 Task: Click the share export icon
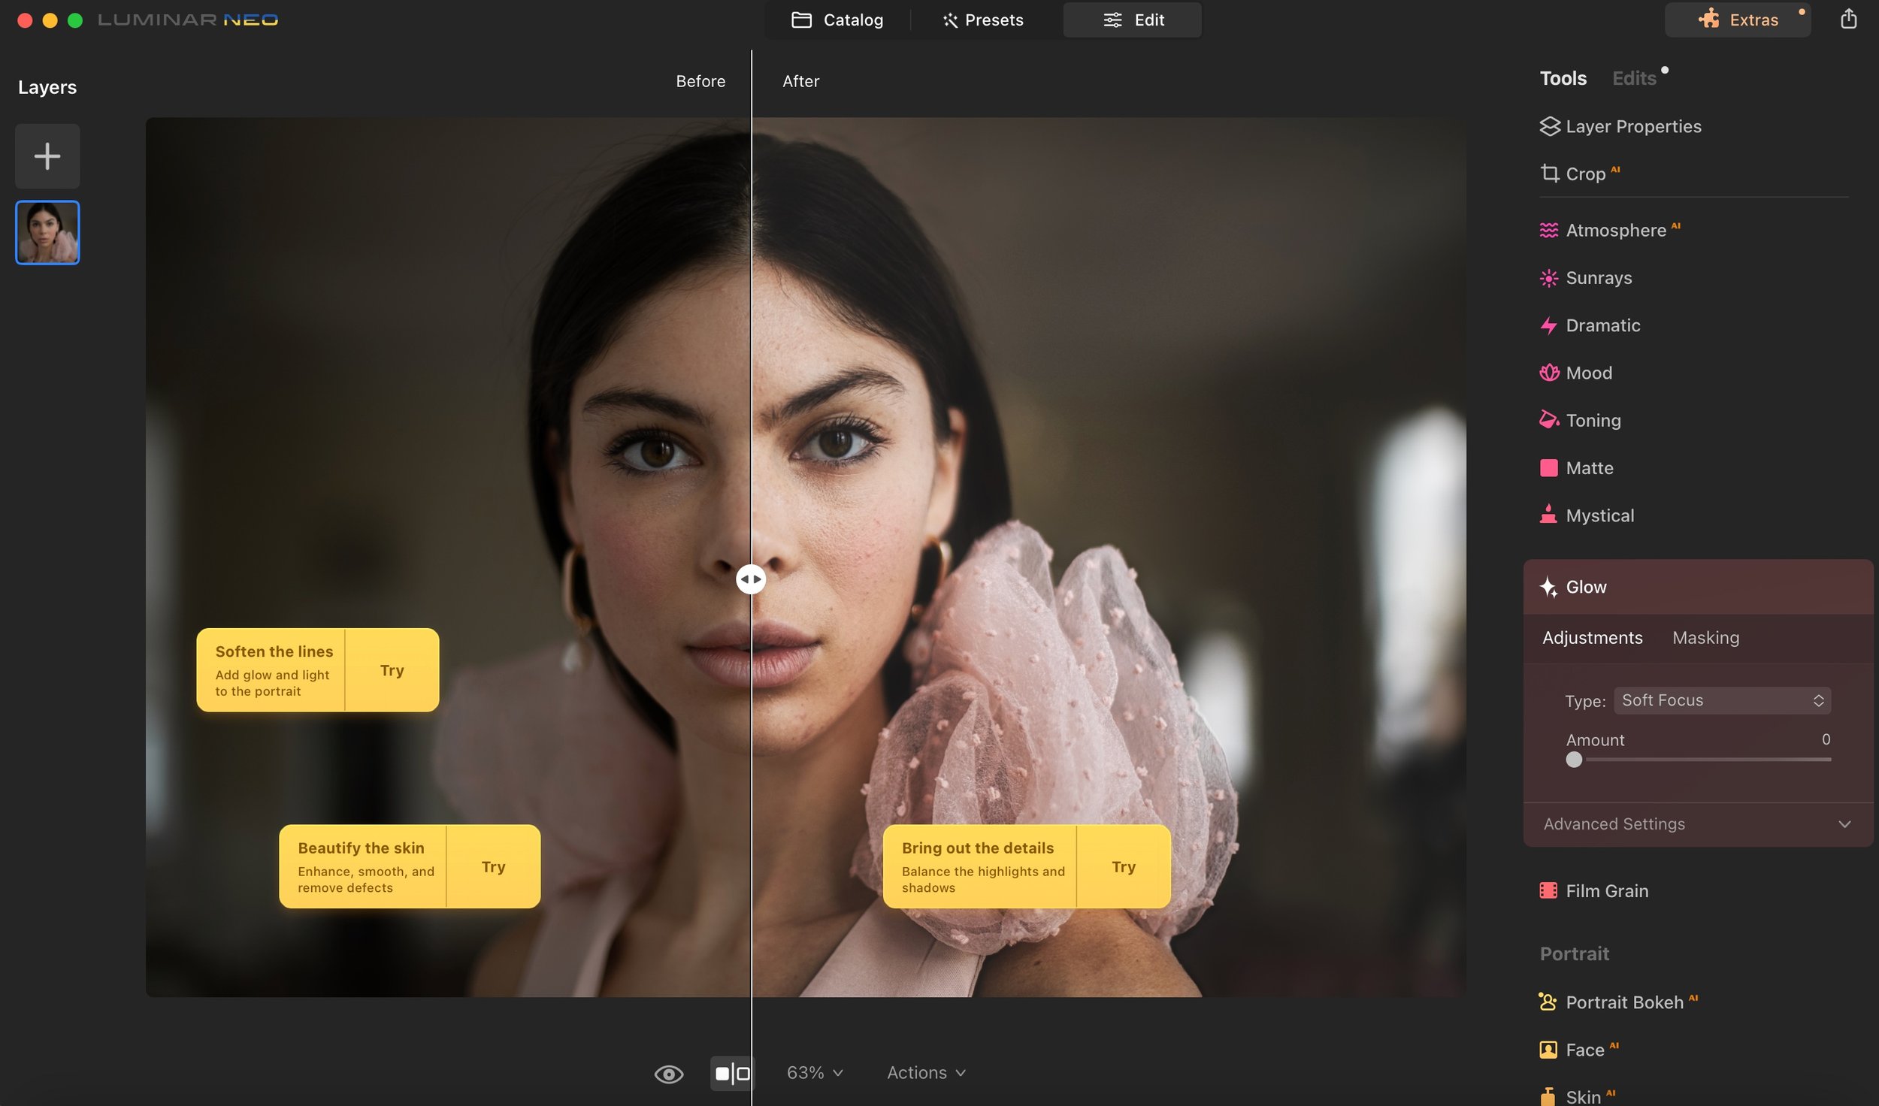coord(1849,19)
